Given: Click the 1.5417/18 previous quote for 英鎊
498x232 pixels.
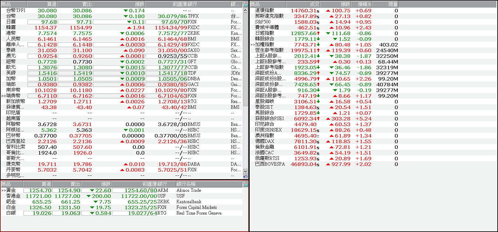Looking at the screenshot, I should click(173, 73).
